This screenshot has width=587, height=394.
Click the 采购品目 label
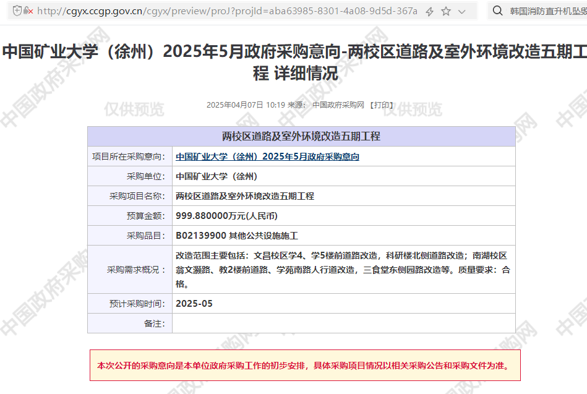(x=145, y=236)
